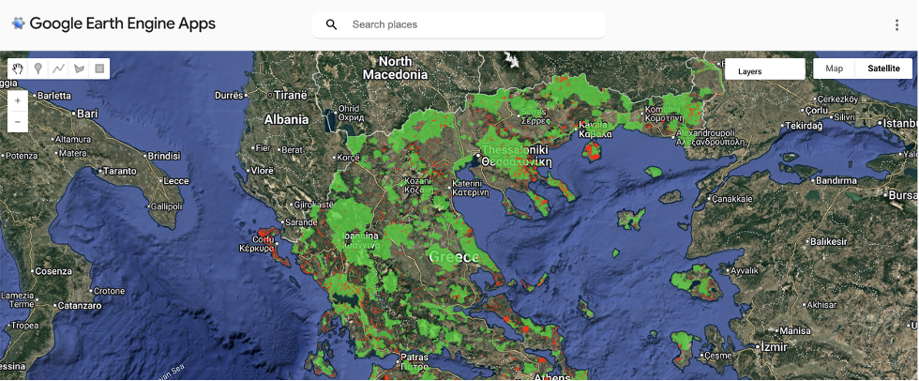Screen dimensions: 919x381
Task: Select the hand pan tool
Action: tap(18, 69)
